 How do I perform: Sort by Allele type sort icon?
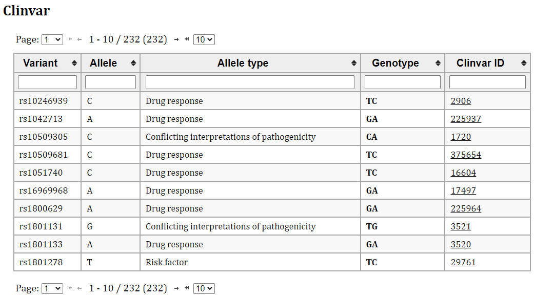pyautogui.click(x=354, y=63)
